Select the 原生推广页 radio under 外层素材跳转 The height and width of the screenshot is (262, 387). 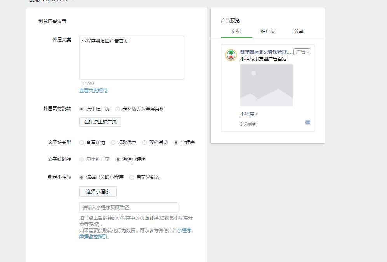click(82, 109)
